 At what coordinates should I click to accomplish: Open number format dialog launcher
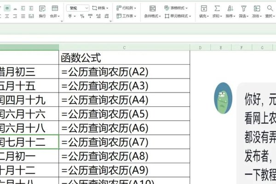point(110,21)
